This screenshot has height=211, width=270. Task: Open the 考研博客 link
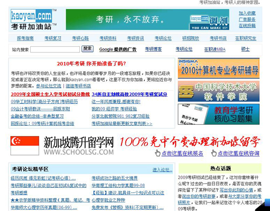click(153, 49)
